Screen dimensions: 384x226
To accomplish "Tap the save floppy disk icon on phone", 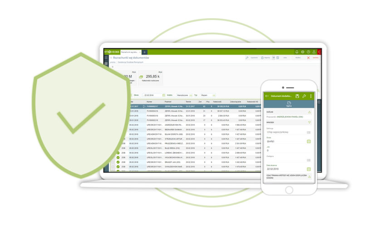I will coord(297,96).
